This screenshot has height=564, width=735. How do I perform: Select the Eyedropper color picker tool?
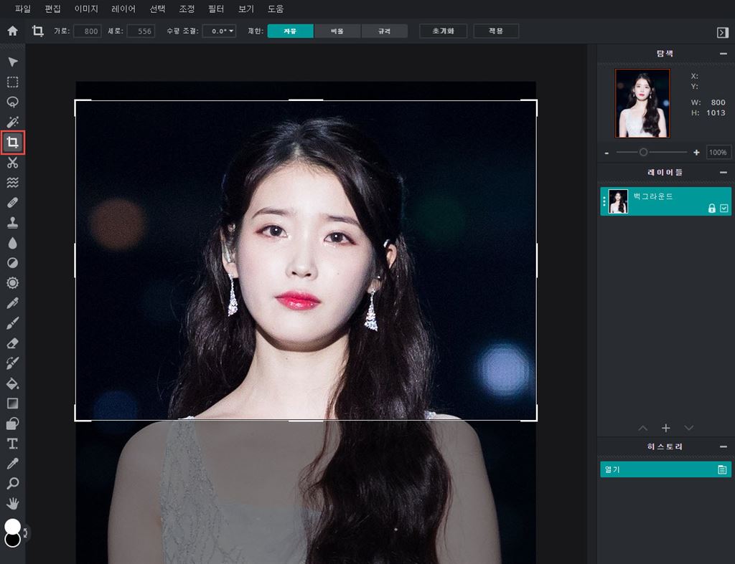point(13,464)
